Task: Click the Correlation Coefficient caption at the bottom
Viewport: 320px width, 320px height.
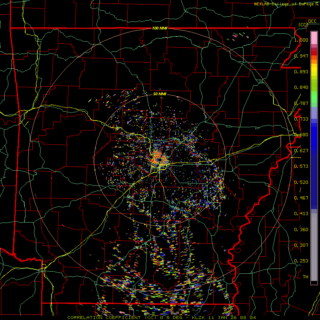Action: (x=161, y=318)
